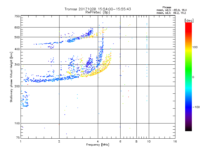
Task: Click 'Stationary phase Virtual Height [km]' axis label
Action: coord(11,77)
